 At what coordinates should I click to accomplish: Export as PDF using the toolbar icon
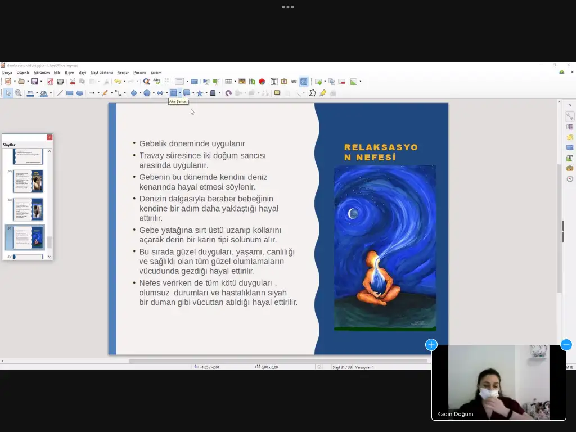[x=50, y=82]
